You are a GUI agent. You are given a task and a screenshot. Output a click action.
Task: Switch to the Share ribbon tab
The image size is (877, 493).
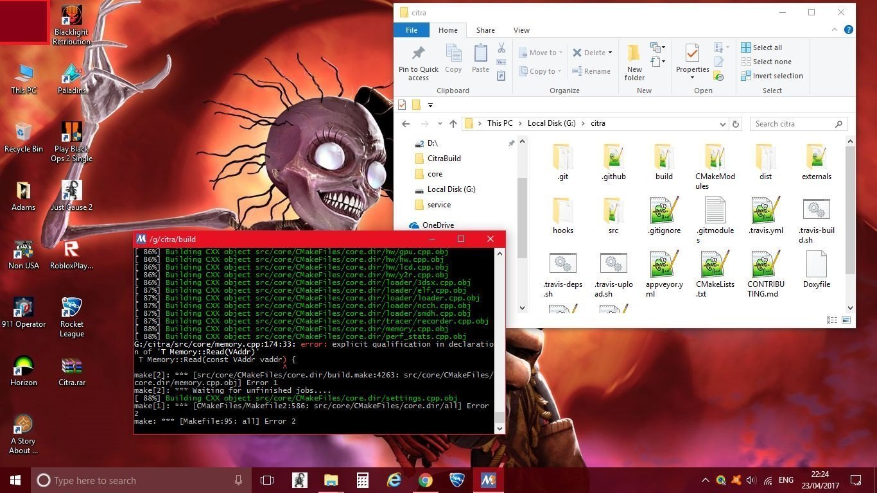pyautogui.click(x=485, y=30)
